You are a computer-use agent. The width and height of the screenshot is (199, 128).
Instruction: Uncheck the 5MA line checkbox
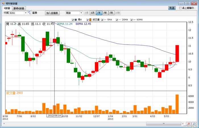(x=102, y=20)
